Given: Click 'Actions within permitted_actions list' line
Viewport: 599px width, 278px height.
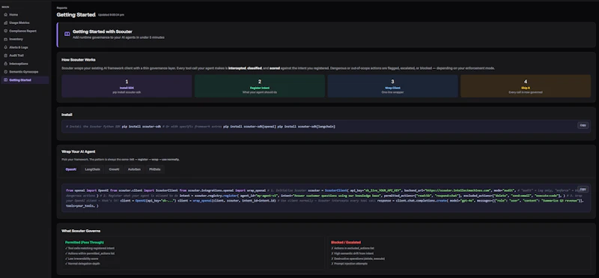Looking at the screenshot, I should pos(90,253).
